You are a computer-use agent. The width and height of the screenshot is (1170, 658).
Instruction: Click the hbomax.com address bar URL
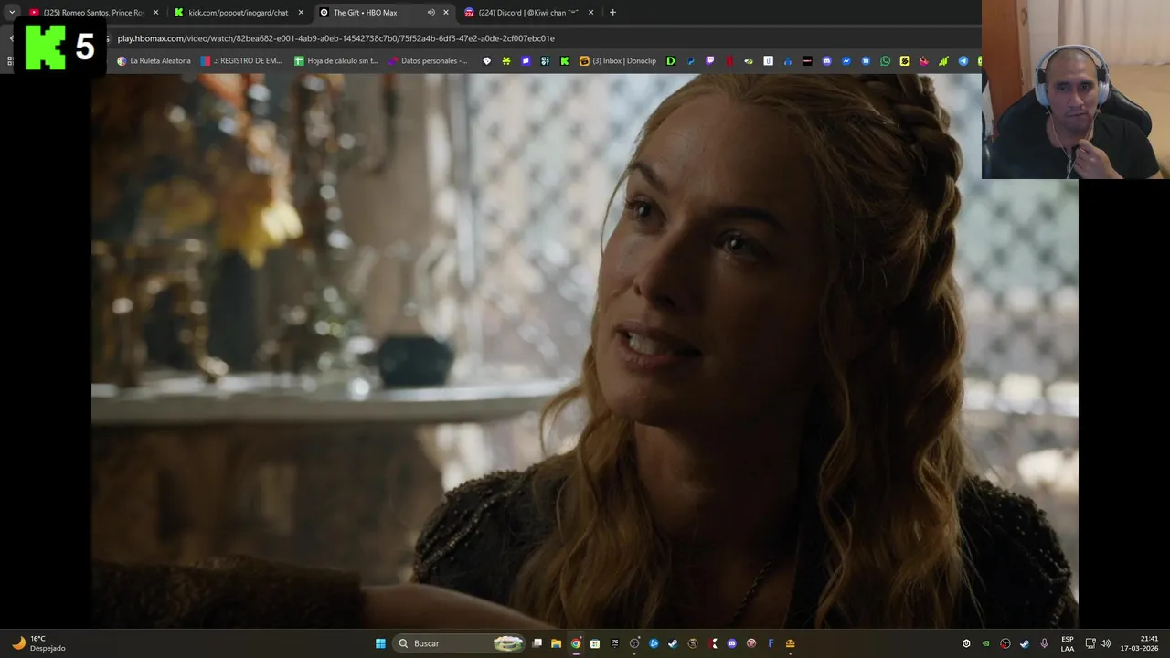(x=335, y=38)
